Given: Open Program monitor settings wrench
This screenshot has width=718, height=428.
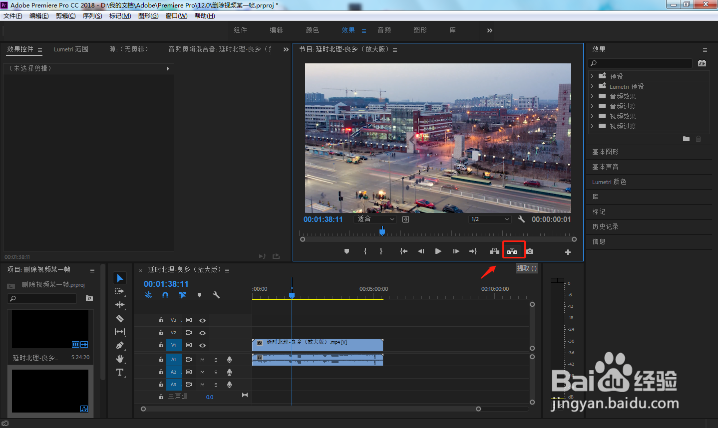Looking at the screenshot, I should [521, 219].
